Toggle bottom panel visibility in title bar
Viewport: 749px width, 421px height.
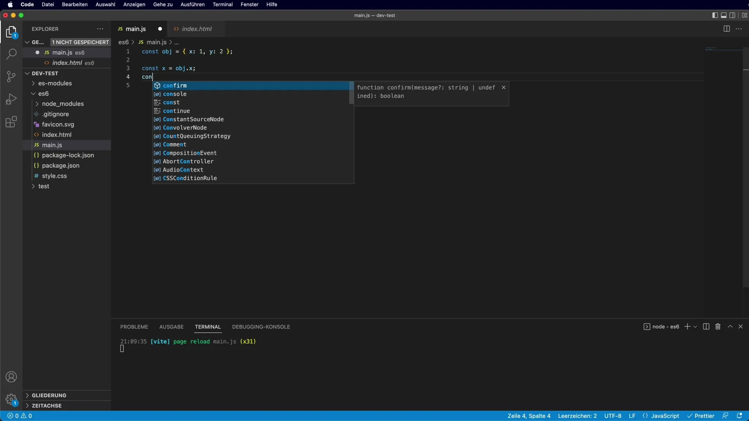pos(724,15)
